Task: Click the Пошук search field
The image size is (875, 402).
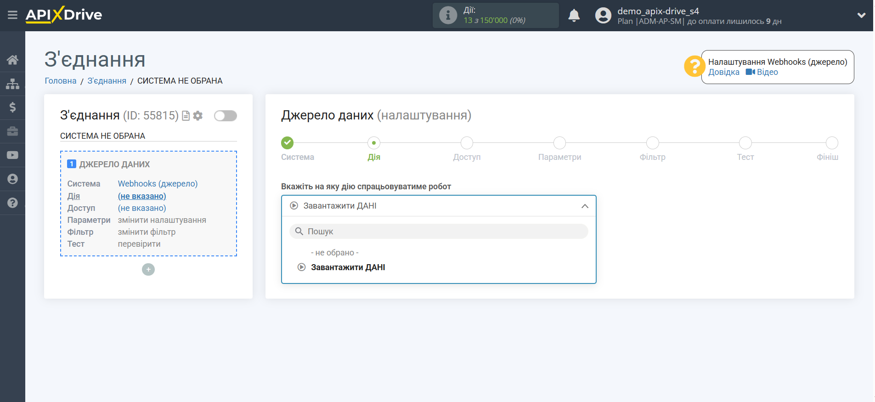Action: coord(439,232)
